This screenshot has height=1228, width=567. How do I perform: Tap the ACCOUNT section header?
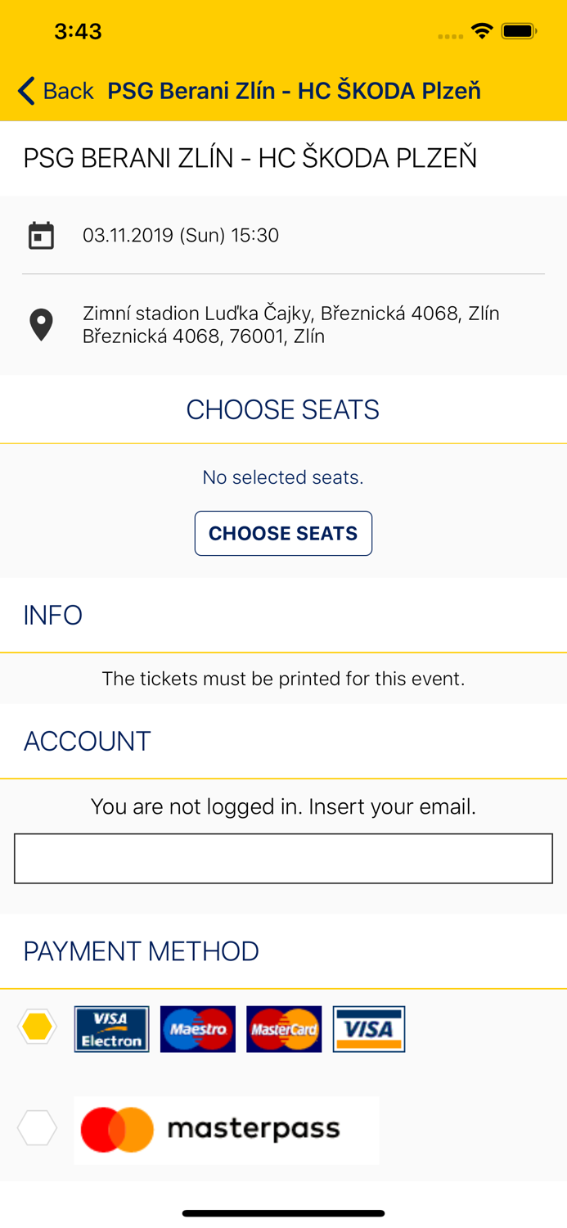click(x=88, y=742)
